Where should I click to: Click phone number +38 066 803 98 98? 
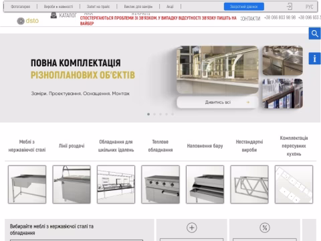pos(280,17)
